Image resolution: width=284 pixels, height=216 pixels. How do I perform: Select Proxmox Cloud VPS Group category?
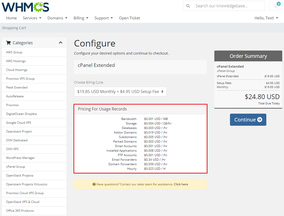[34, 193]
